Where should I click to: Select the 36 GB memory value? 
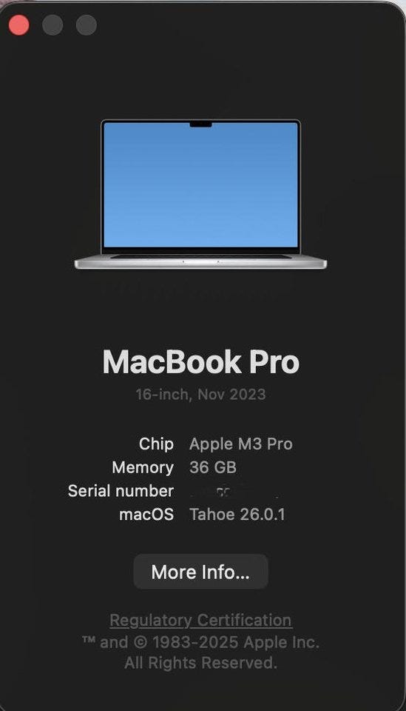click(213, 467)
